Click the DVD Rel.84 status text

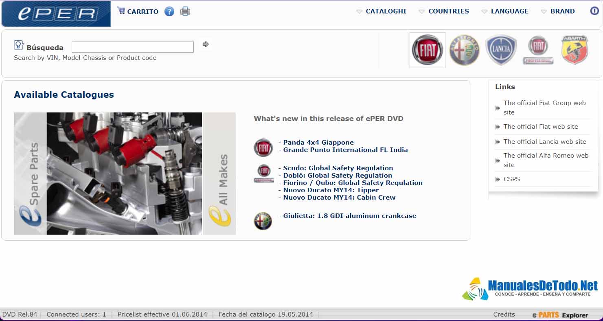pyautogui.click(x=20, y=314)
